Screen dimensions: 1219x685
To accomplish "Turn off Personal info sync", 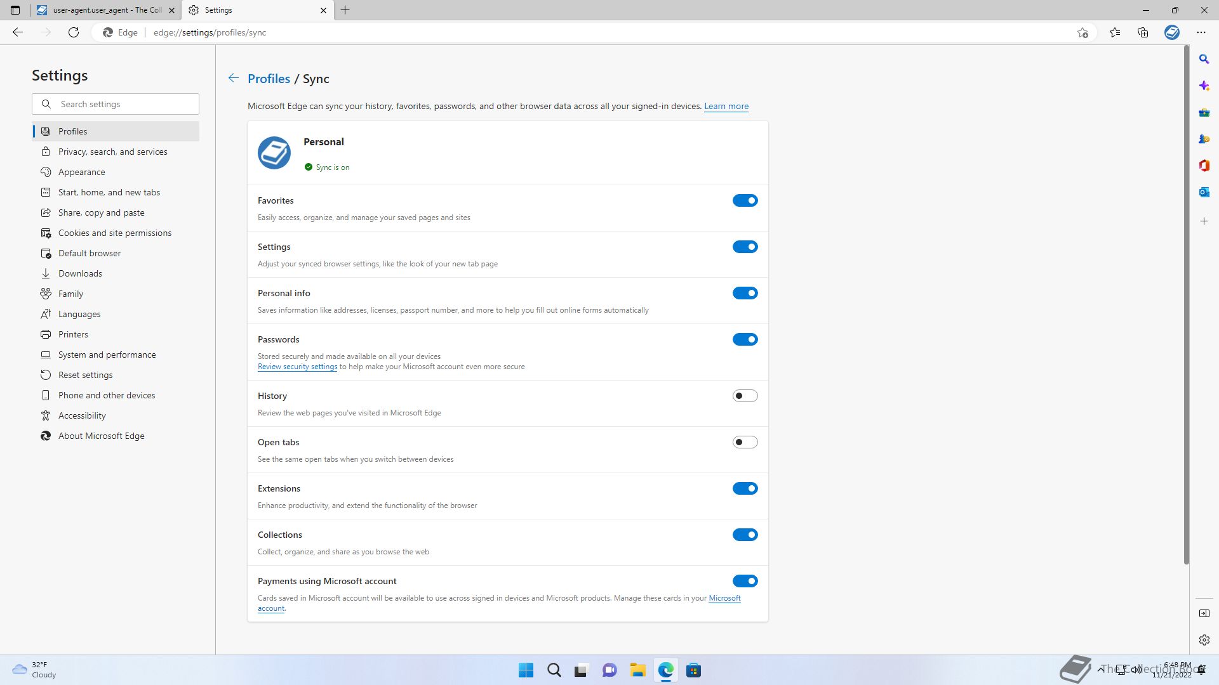I will (745, 293).
